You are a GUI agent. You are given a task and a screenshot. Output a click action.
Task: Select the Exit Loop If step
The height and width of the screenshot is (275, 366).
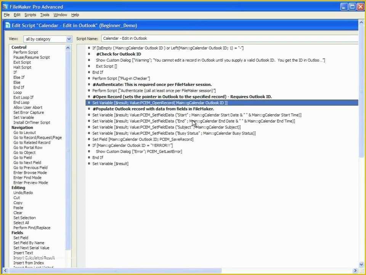[23, 97]
